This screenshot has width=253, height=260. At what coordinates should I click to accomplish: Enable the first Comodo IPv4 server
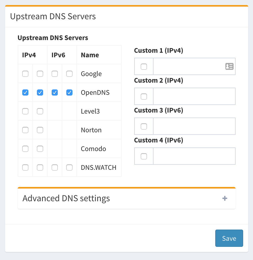tap(25, 148)
